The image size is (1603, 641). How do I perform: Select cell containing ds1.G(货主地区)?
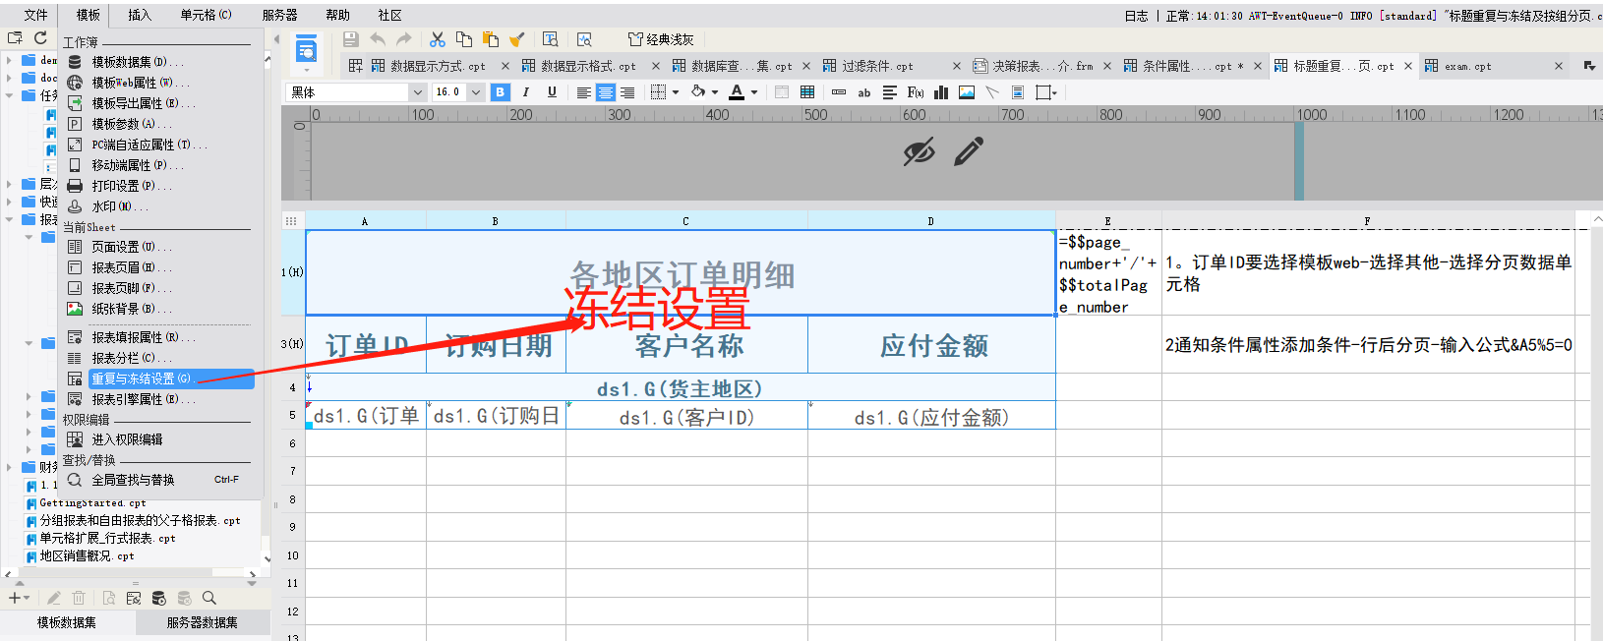681,388
